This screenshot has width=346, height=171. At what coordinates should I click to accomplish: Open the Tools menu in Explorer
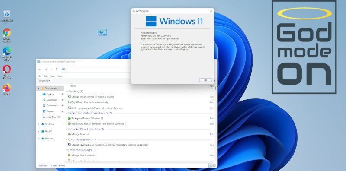click(x=60, y=76)
